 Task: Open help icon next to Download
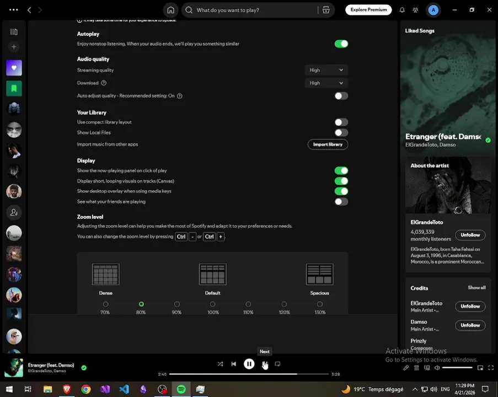pos(104,83)
